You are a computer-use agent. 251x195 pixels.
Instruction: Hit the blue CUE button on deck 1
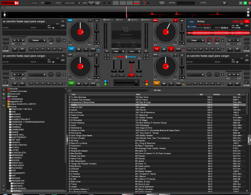tap(71, 49)
